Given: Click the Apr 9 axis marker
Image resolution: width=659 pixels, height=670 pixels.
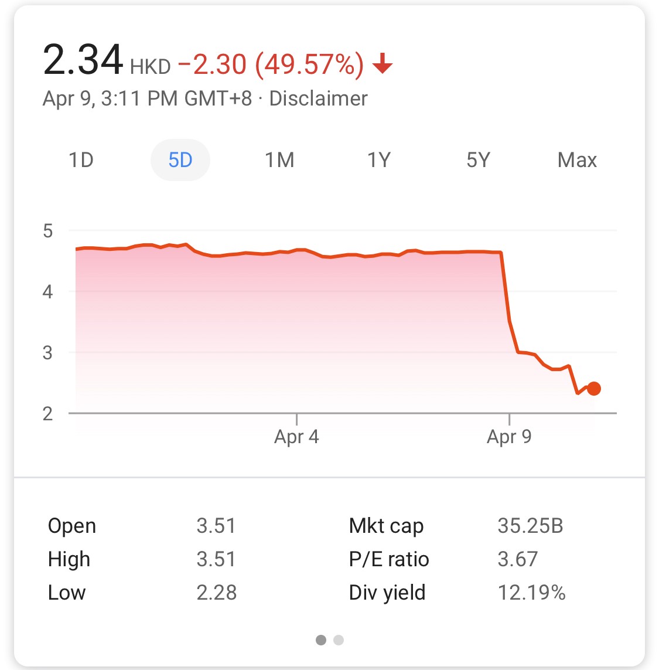Looking at the screenshot, I should click(509, 436).
